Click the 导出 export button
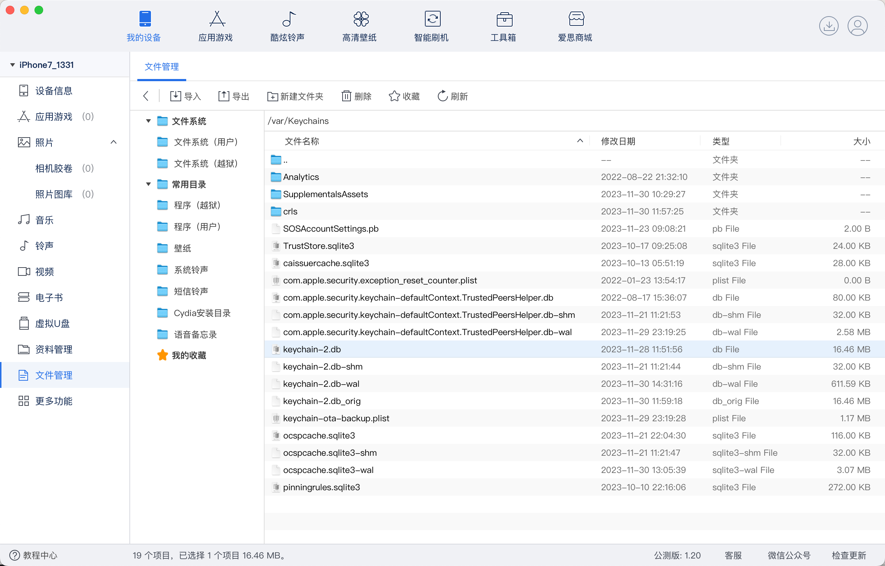885x566 pixels. [x=234, y=96]
